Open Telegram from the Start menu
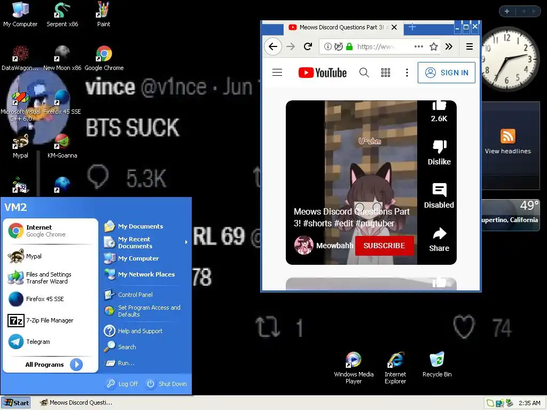547x410 pixels. tap(50, 342)
